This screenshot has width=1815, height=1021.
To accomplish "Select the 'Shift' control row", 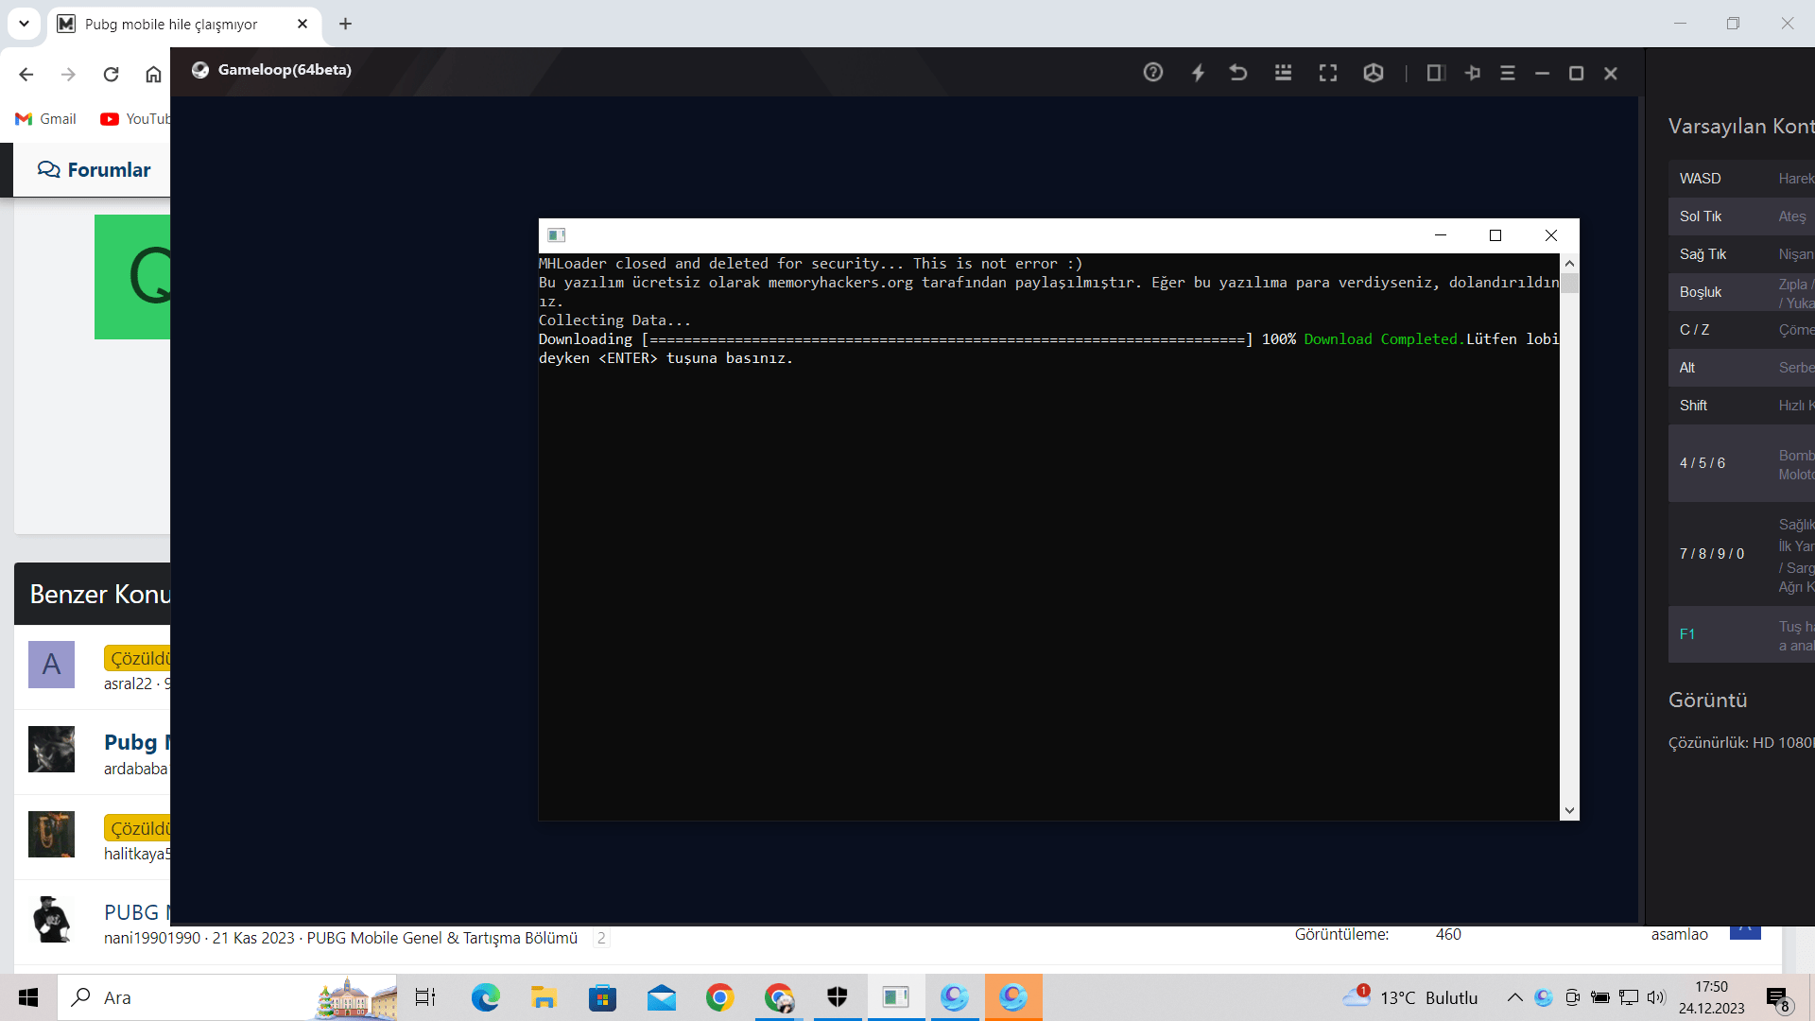I will [1741, 406].
